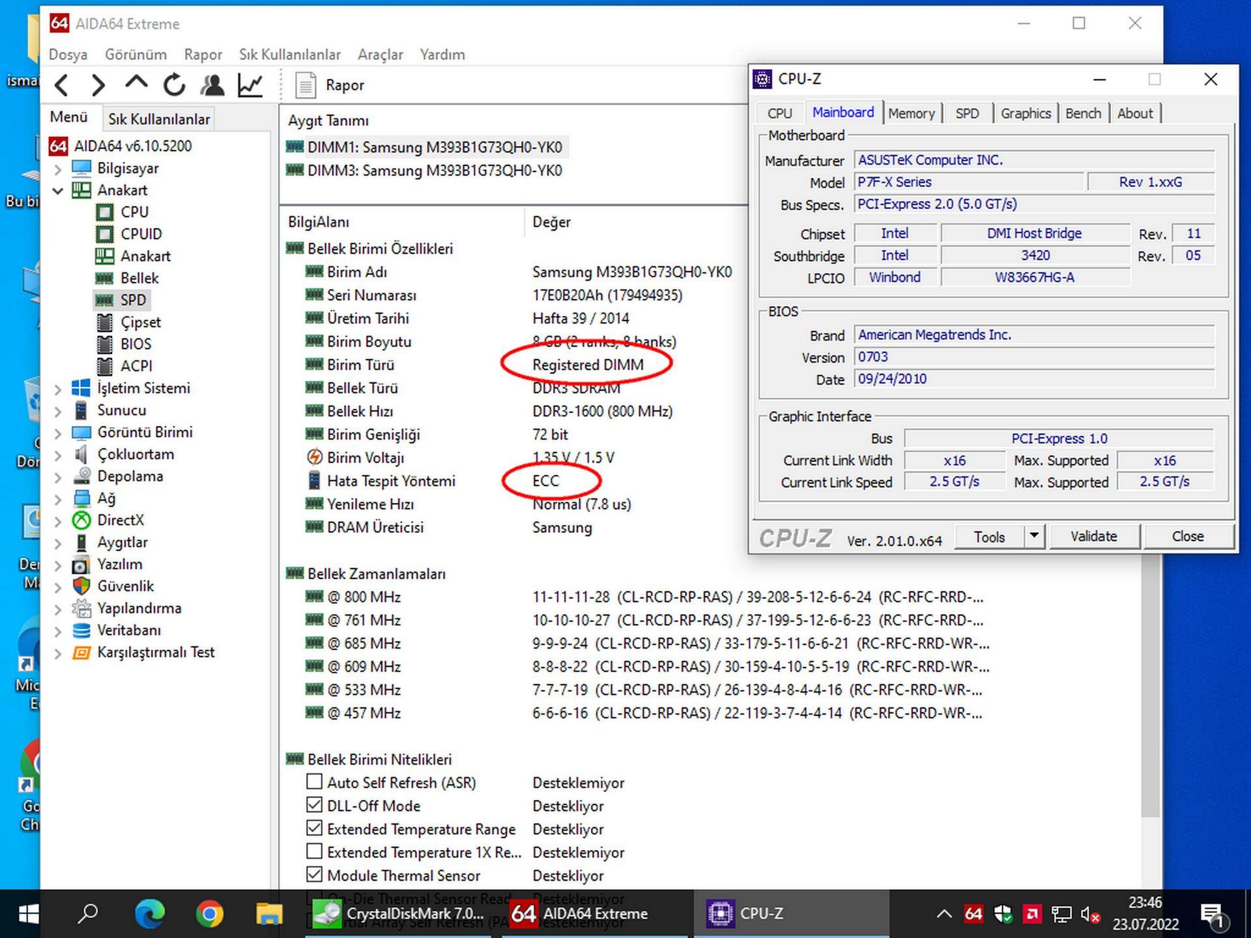Open Rapor menu
1251x938 pixels.
pos(203,55)
